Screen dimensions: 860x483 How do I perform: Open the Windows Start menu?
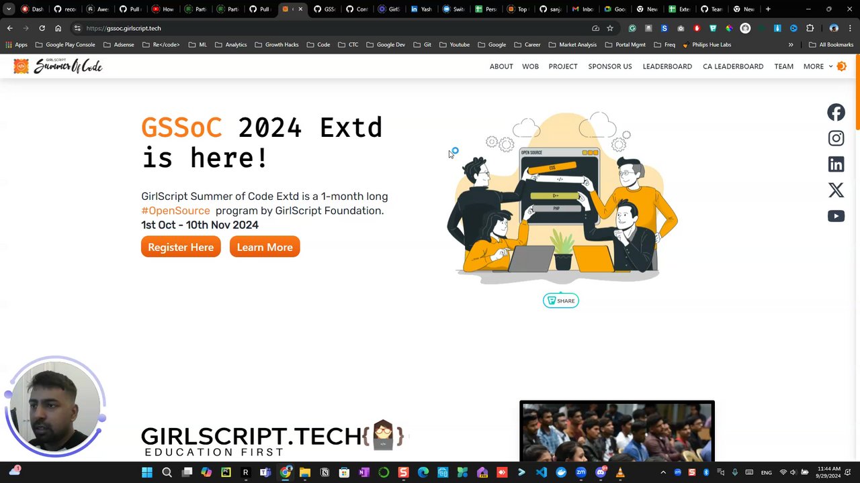click(147, 472)
